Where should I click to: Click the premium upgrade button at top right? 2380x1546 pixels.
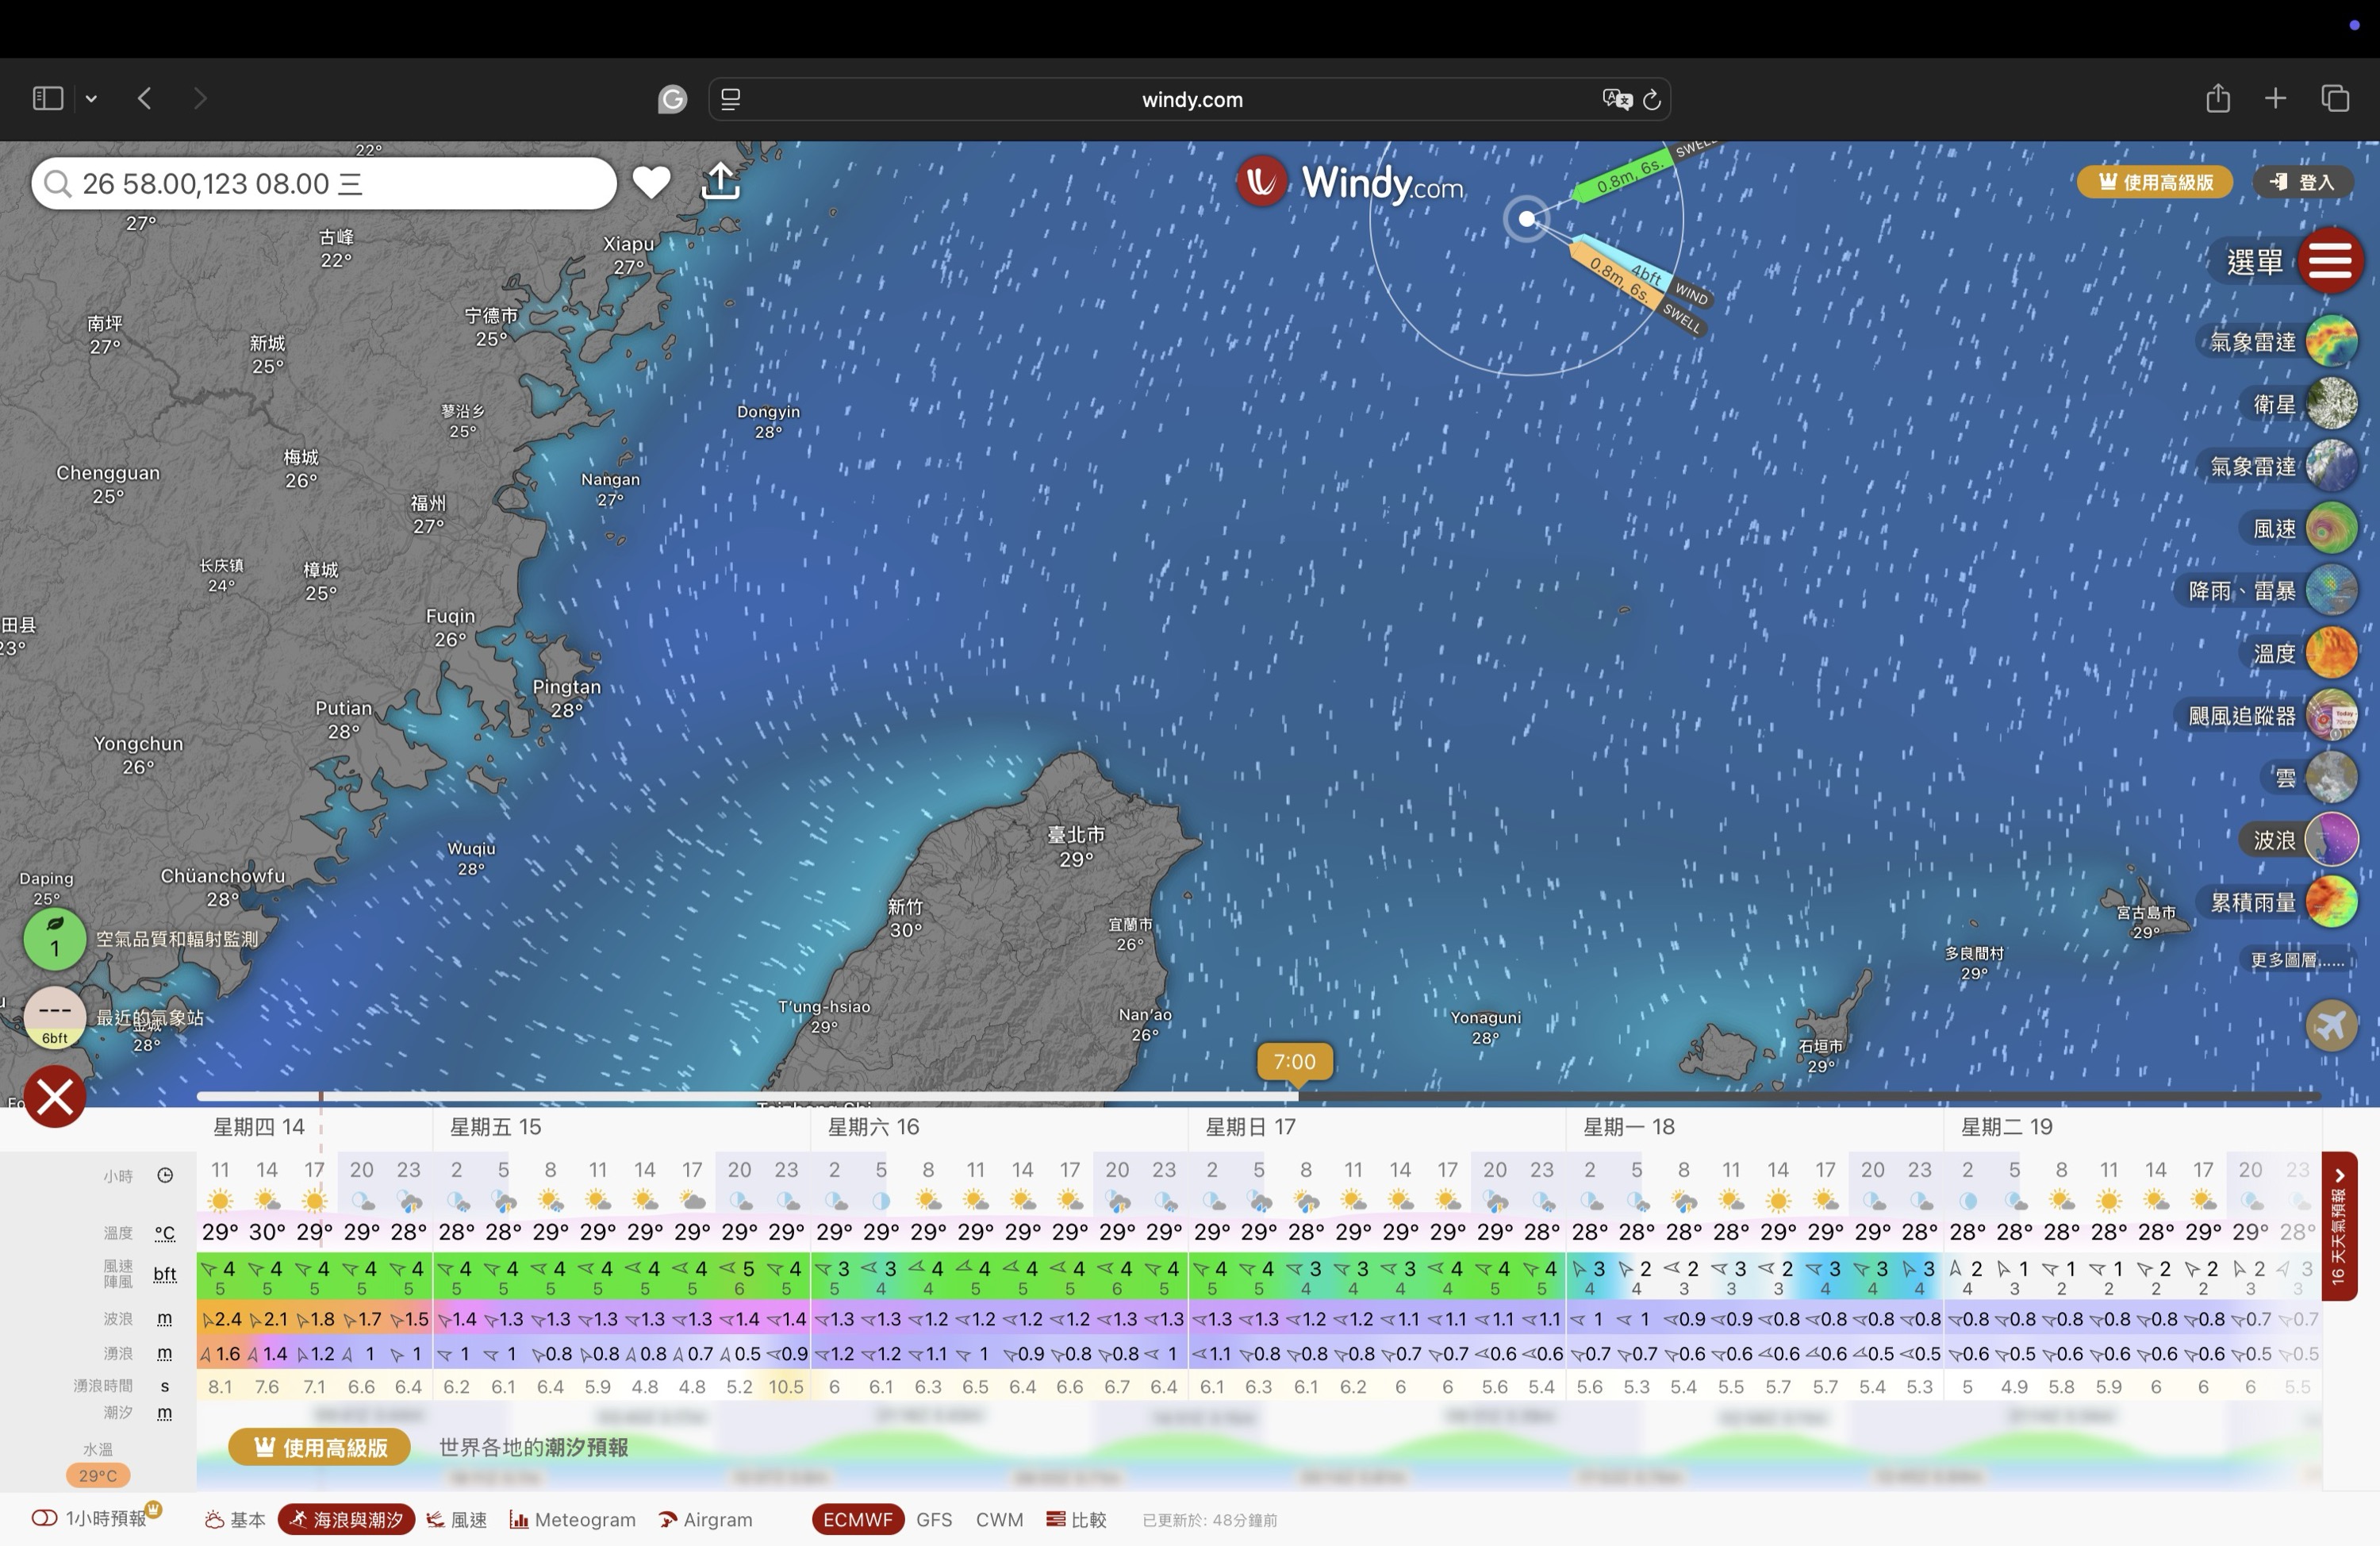tap(2155, 182)
